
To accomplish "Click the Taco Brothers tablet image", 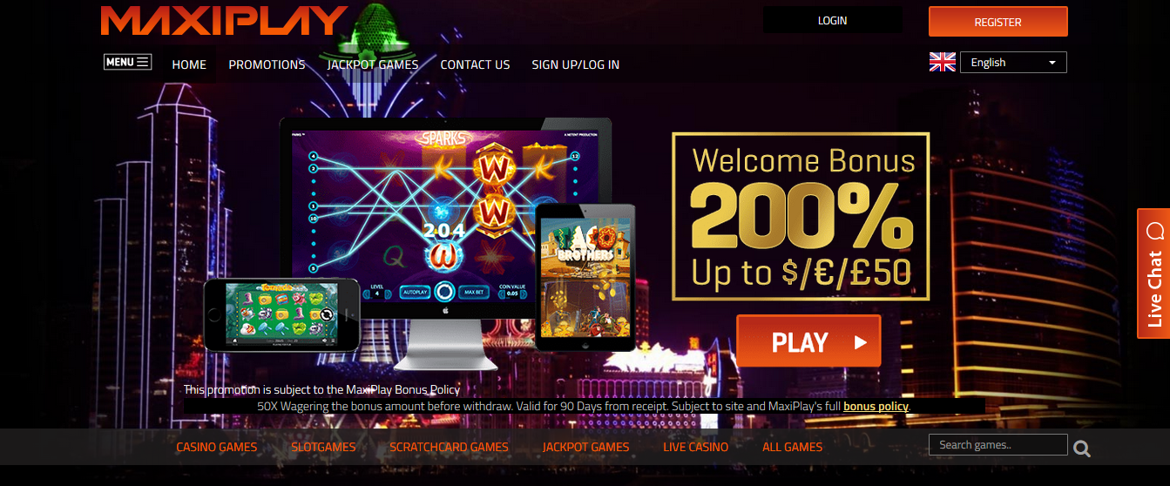I will [x=585, y=276].
